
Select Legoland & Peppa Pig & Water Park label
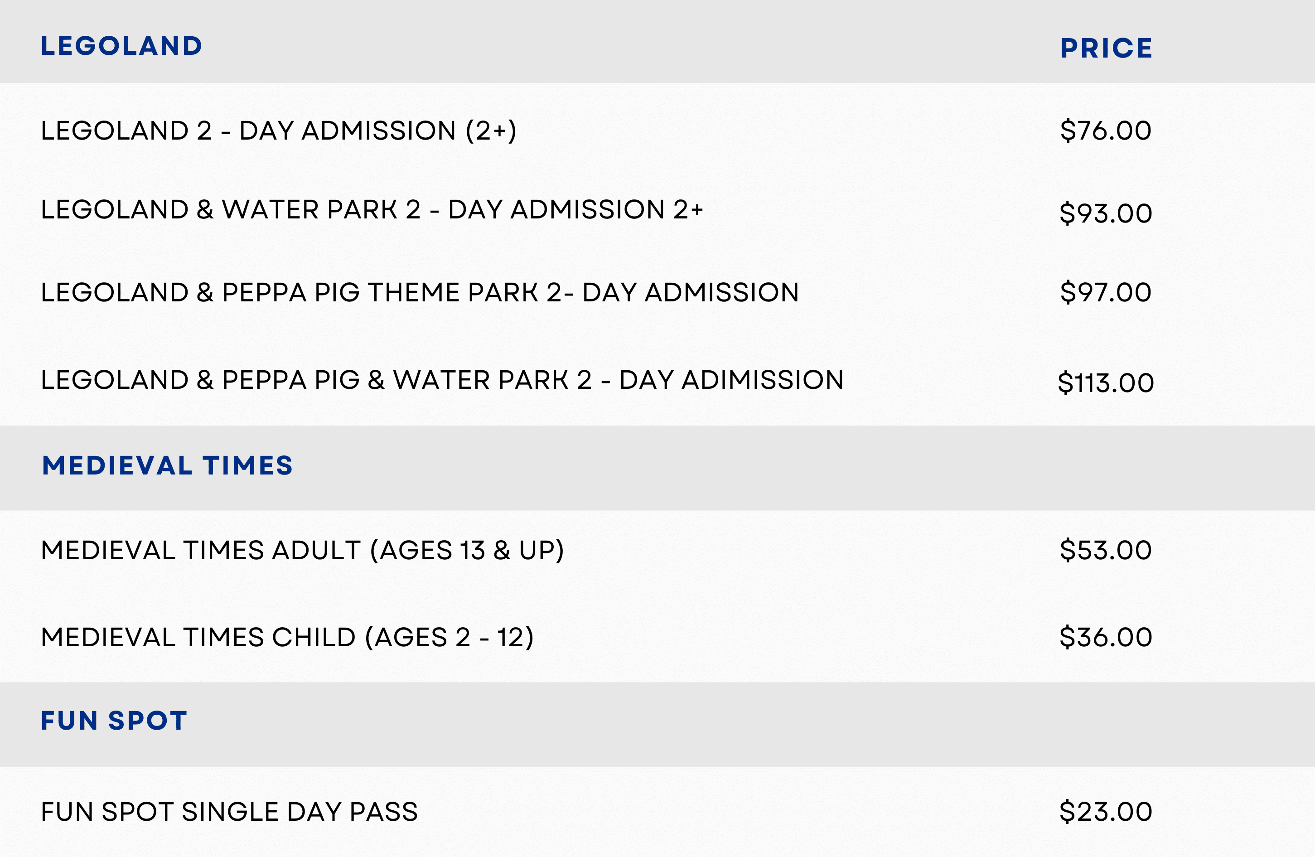tap(442, 380)
